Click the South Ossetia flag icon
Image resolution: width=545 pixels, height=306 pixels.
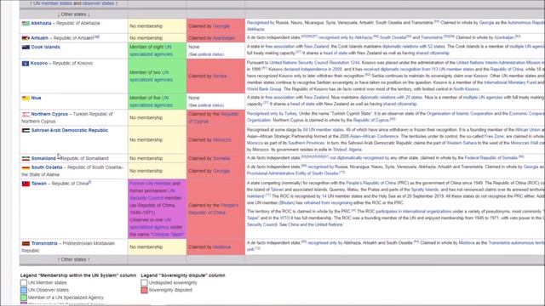tap(26, 167)
